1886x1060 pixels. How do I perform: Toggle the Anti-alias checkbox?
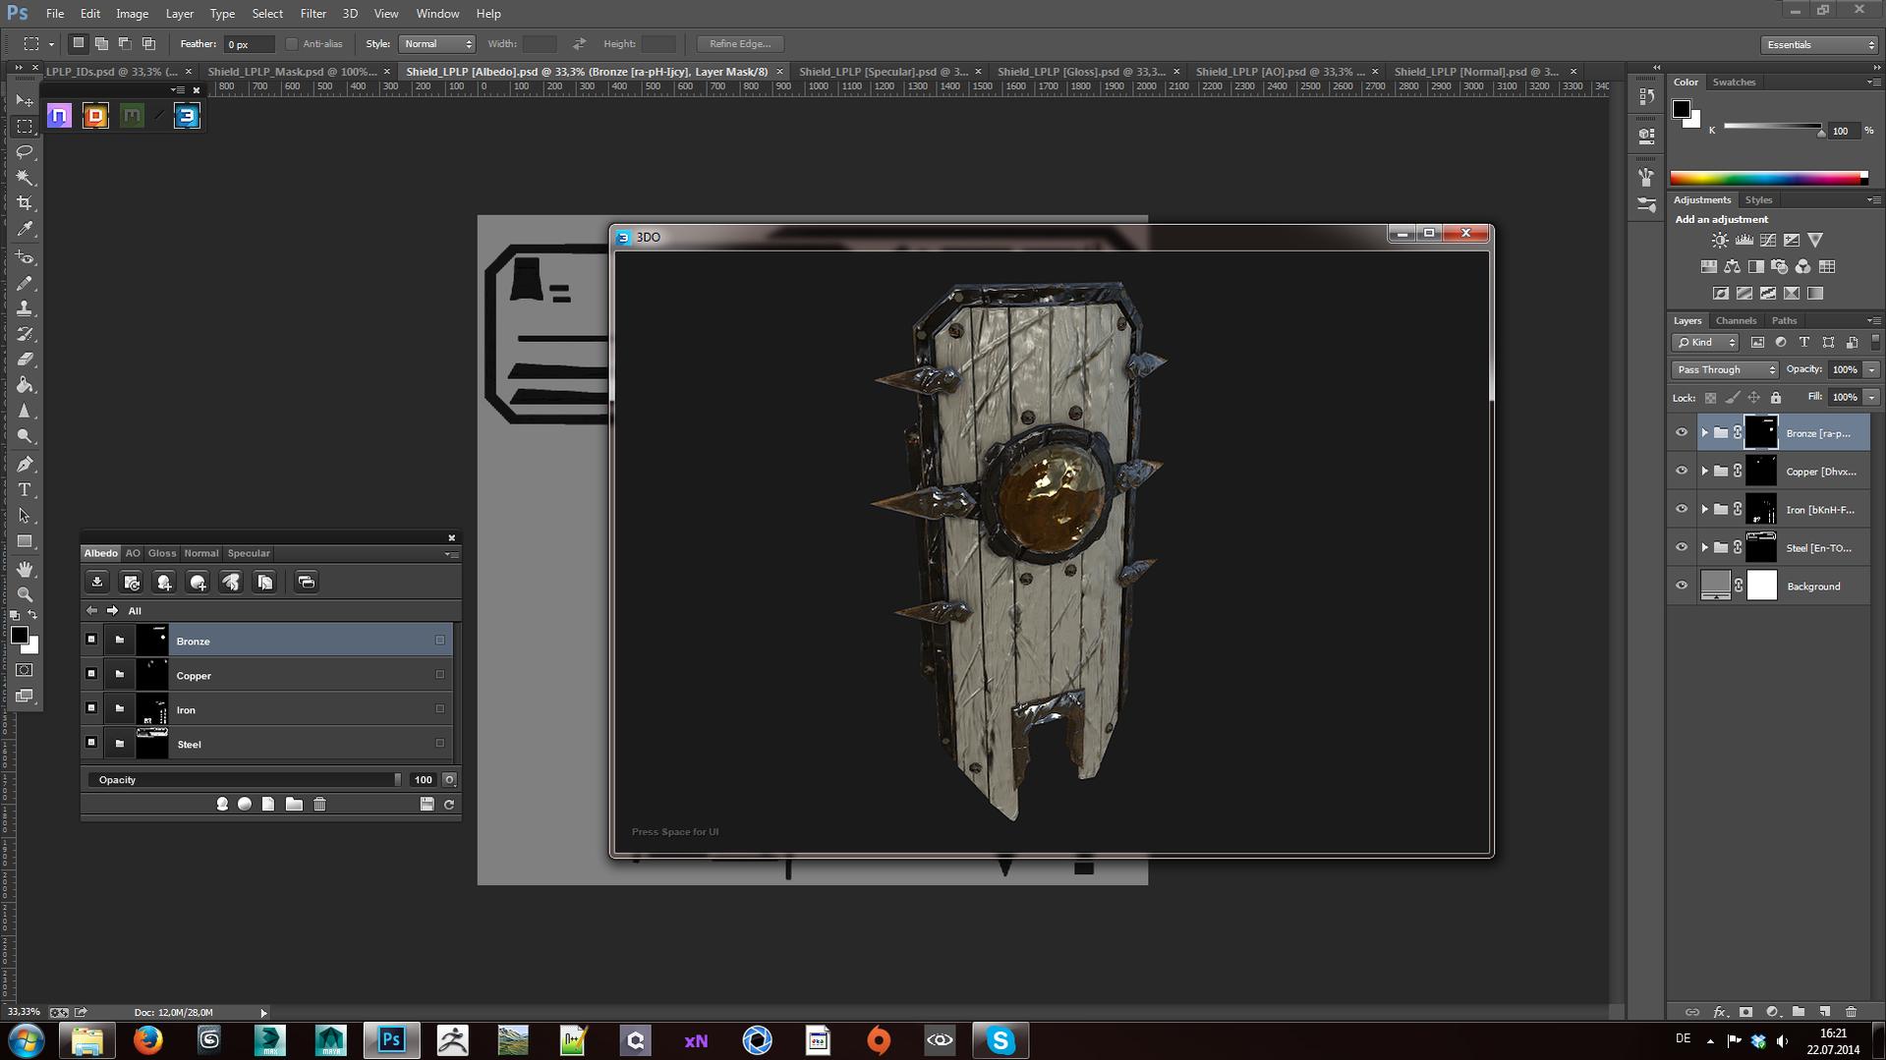(291, 44)
